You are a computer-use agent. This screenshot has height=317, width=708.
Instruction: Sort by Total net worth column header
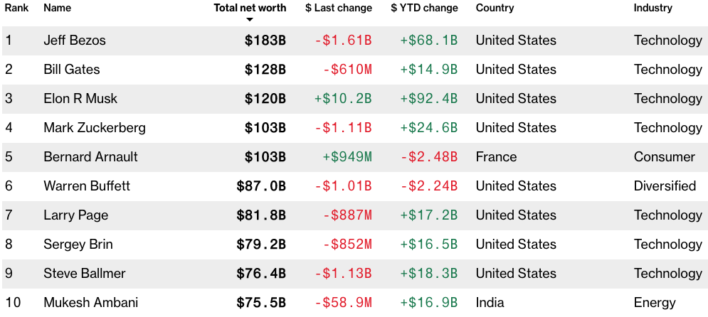(250, 8)
